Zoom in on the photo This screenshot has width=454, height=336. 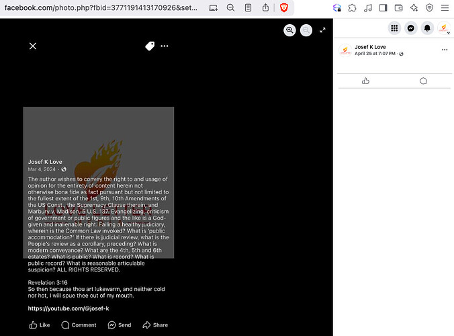289,30
